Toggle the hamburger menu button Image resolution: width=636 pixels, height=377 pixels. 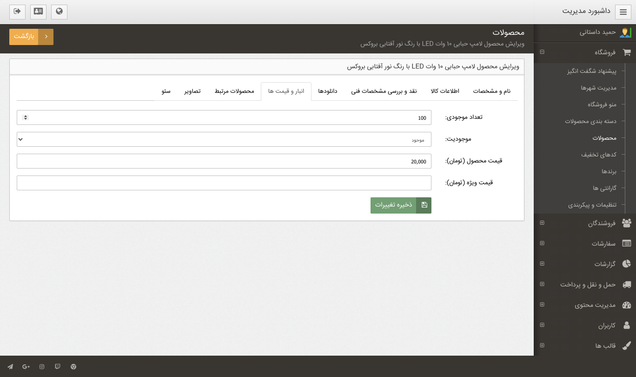tap(623, 12)
